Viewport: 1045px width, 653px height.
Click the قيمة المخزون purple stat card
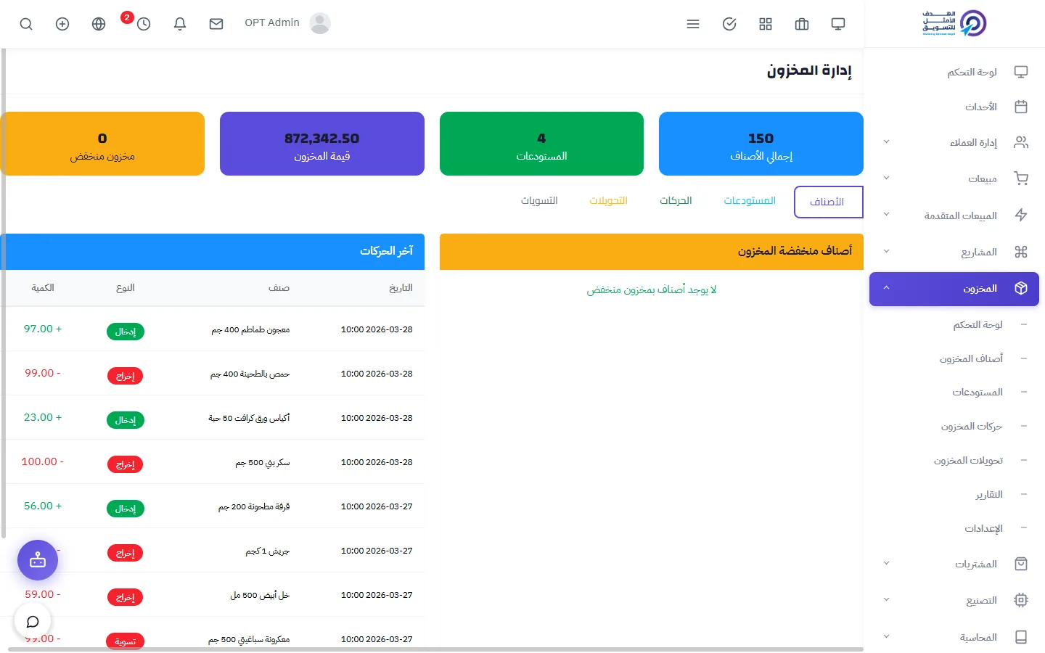322,144
